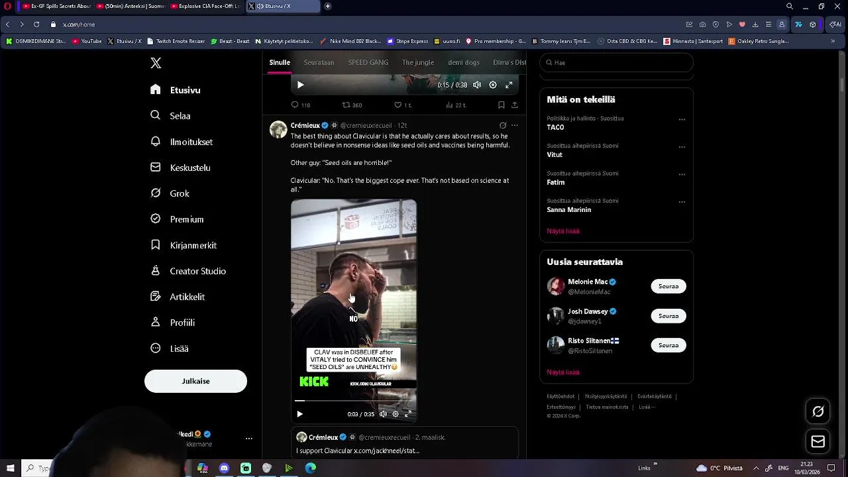Go to Etusivu in X sidebar
848x477 pixels.
pyautogui.click(x=176, y=90)
